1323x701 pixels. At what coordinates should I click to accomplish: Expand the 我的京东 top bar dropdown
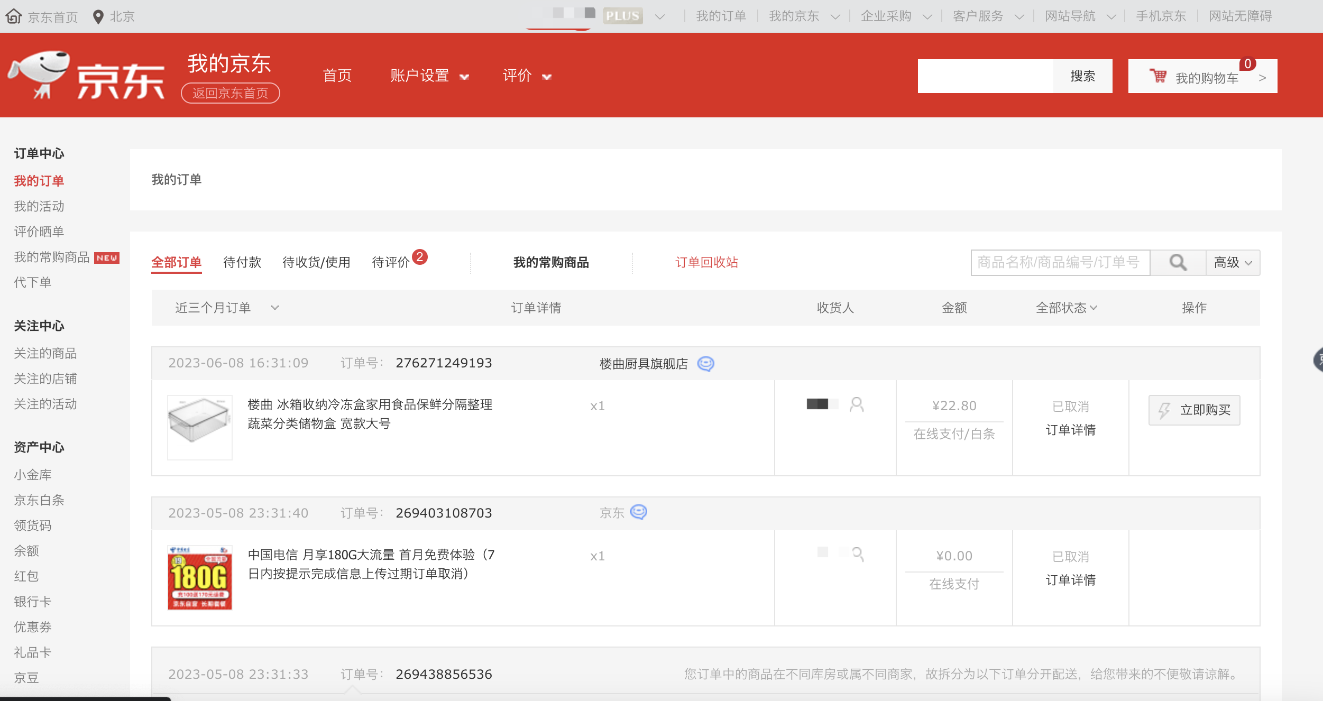[835, 17]
